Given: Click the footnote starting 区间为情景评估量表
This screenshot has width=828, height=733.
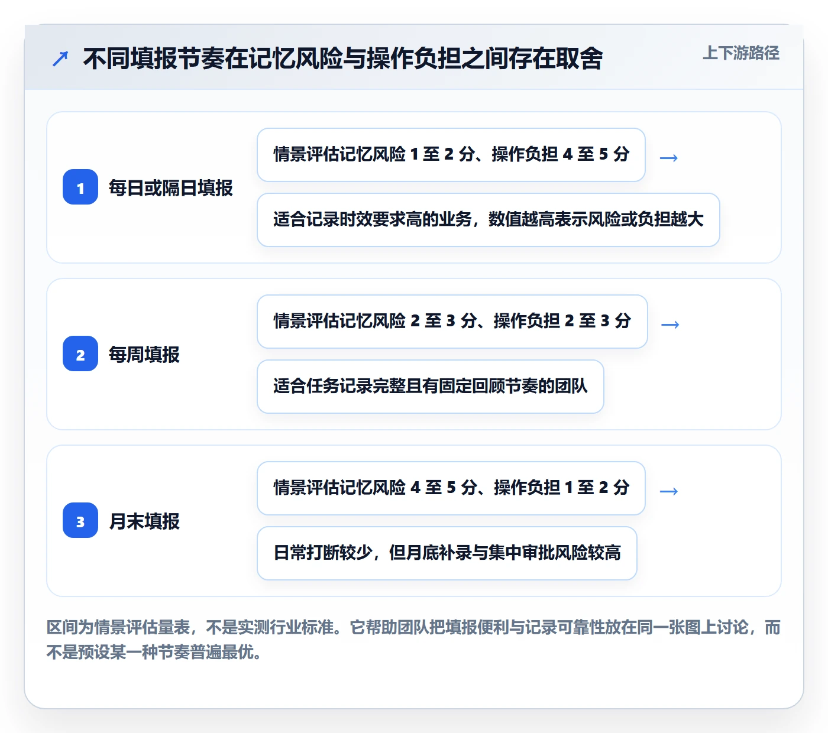Looking at the screenshot, I should click(413, 640).
